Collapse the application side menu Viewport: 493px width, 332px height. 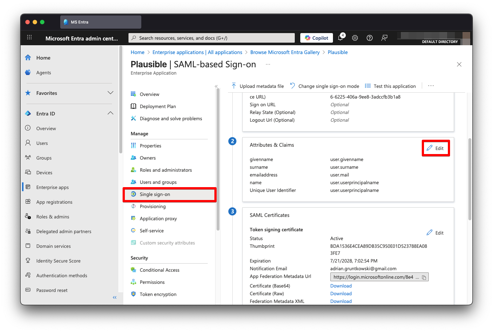coord(216,86)
